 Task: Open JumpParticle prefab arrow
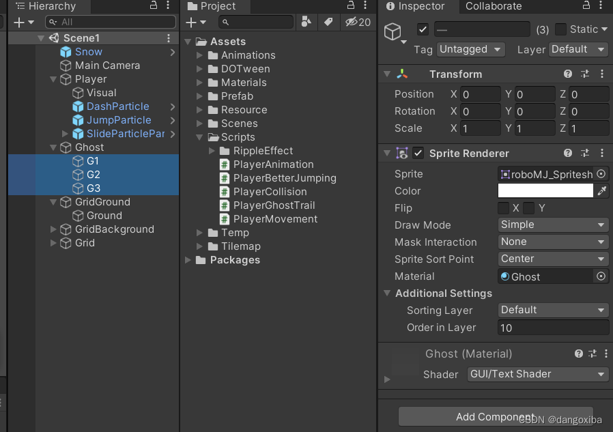(x=173, y=120)
